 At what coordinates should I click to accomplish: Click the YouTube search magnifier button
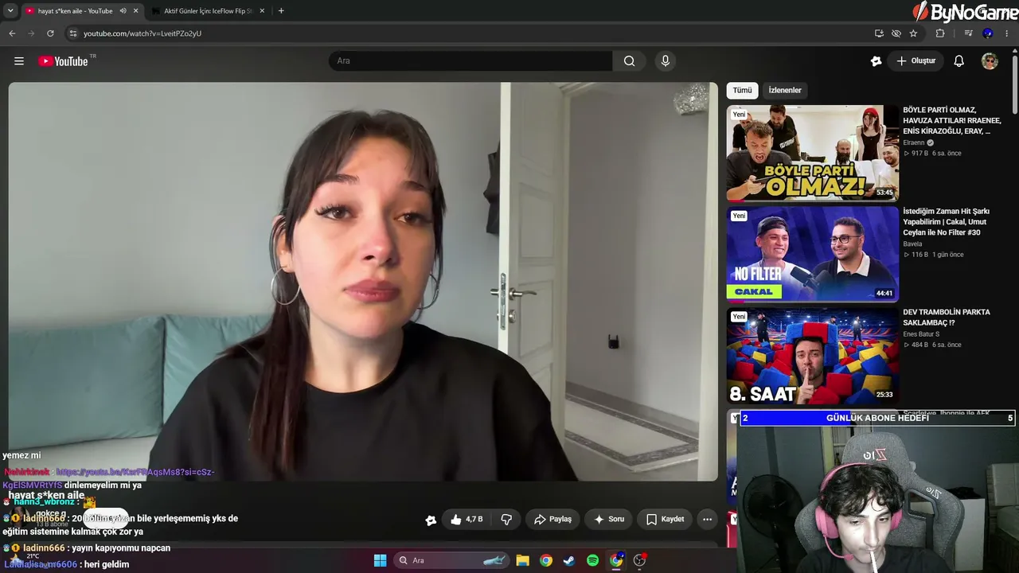pos(630,61)
